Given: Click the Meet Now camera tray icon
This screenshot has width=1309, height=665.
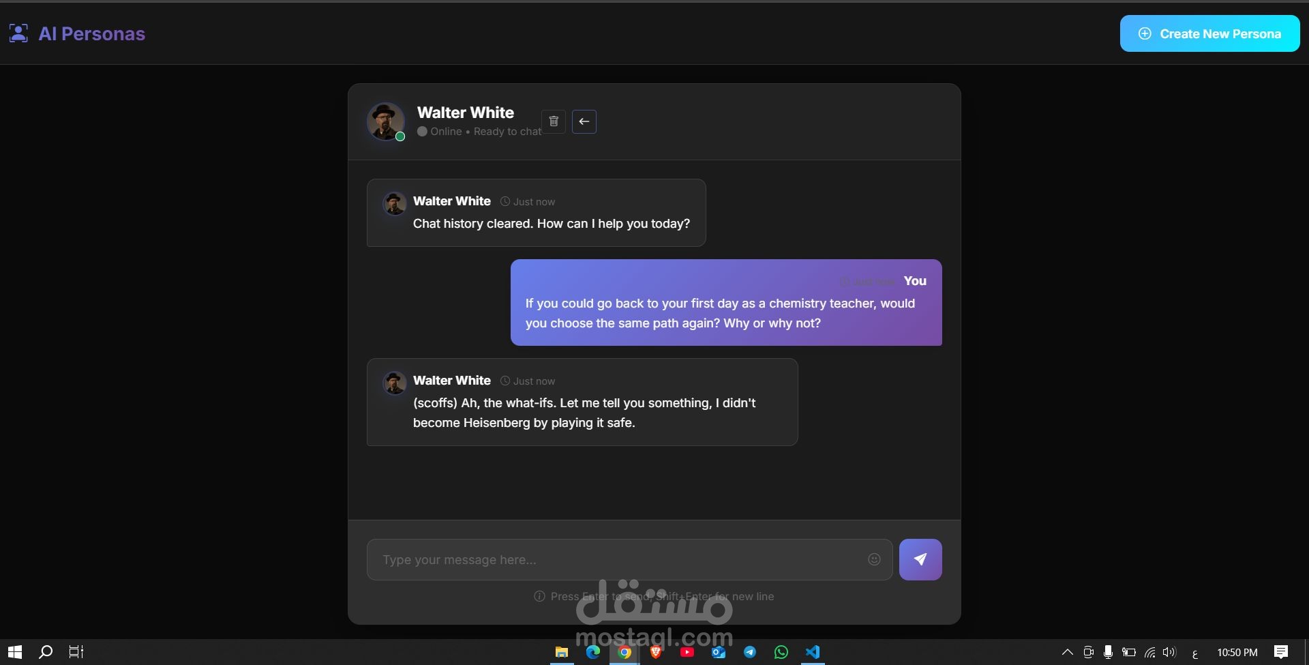Looking at the screenshot, I should point(1088,652).
